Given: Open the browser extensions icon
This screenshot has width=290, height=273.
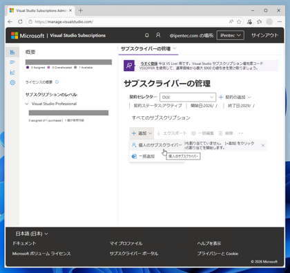Looking at the screenshot, I should click(249, 21).
